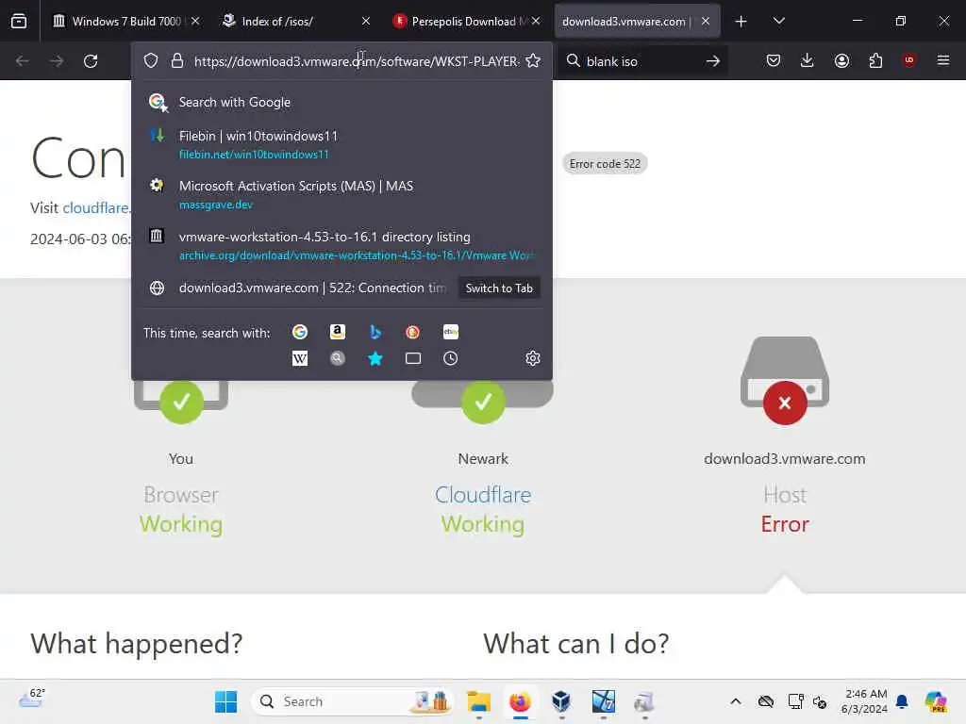This screenshot has height=724, width=966.
Task: Open Windows Start menu
Action: click(x=226, y=701)
